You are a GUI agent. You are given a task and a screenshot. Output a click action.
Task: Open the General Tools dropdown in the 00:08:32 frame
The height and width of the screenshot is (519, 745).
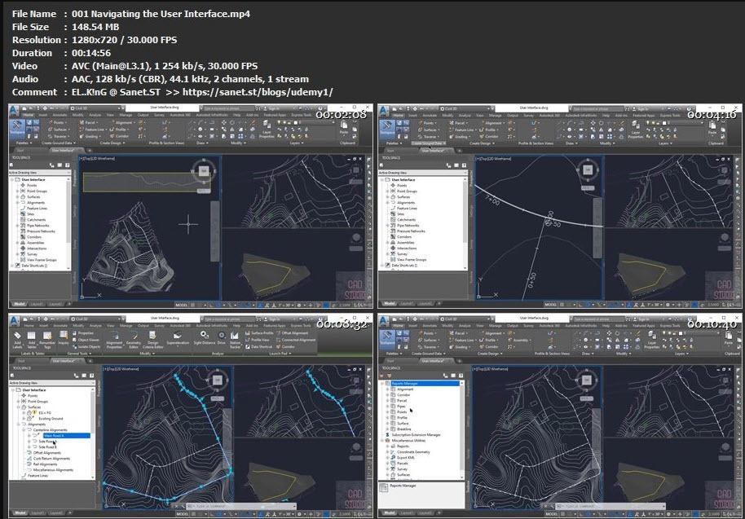pos(78,354)
